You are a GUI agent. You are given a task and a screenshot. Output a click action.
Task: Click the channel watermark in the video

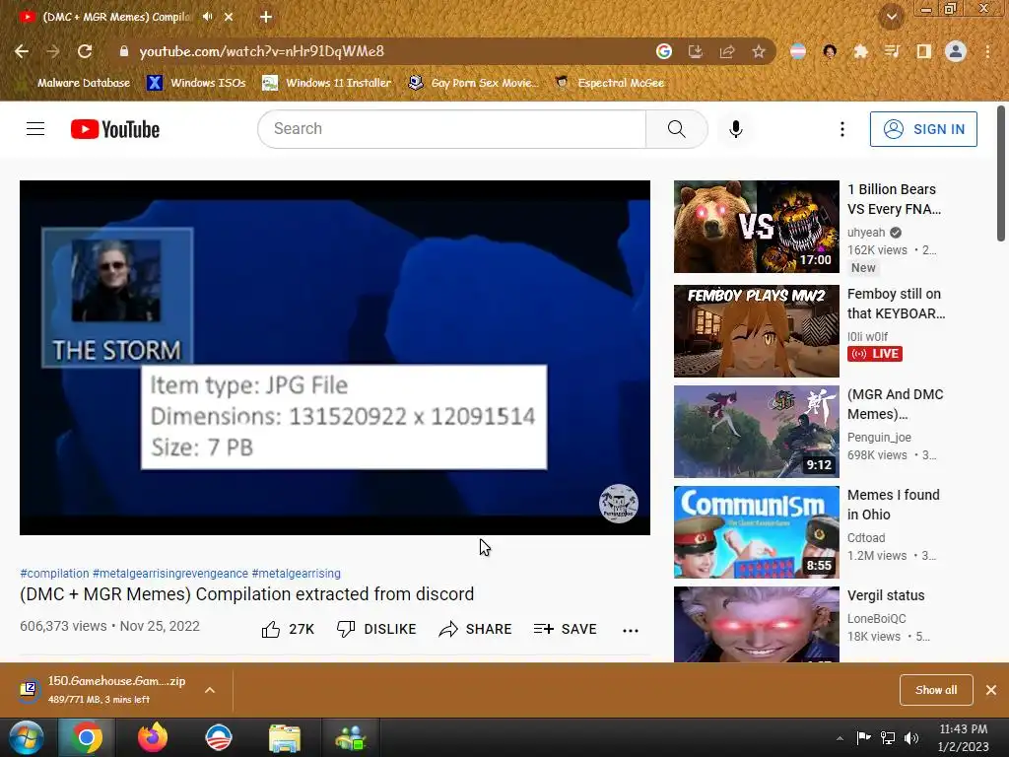(x=619, y=504)
